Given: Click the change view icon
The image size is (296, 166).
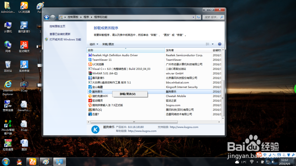Looking at the screenshot, I should pyautogui.click(x=207, y=44).
